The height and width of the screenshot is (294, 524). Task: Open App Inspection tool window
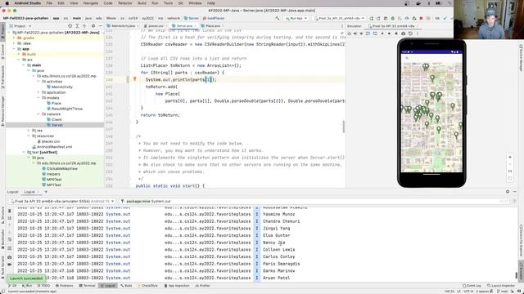click(177, 286)
